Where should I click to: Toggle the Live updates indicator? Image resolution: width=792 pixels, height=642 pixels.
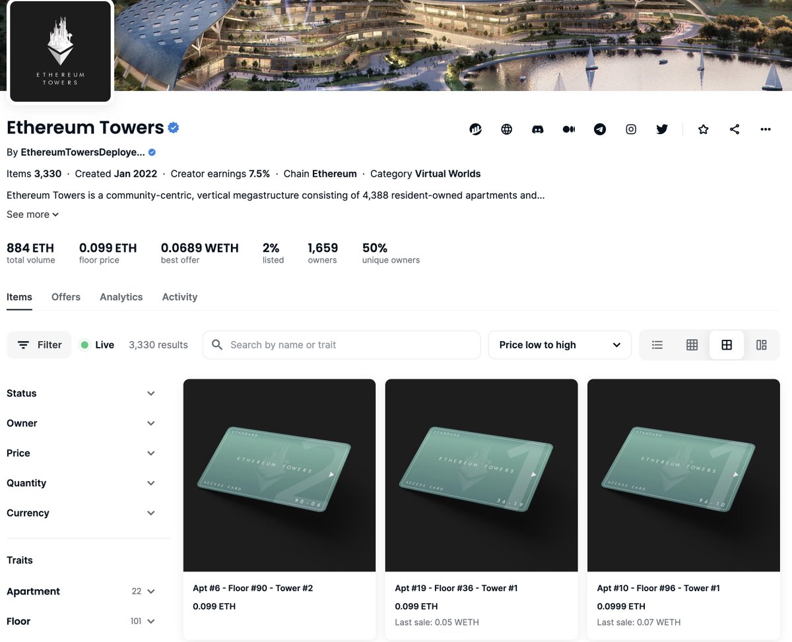[97, 345]
